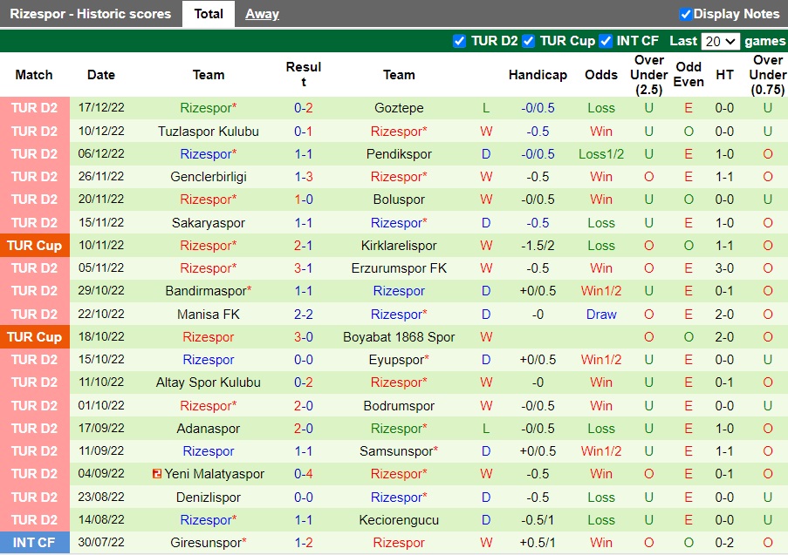Viewport: 788px width, 555px height.
Task: Uncheck the TUR D2 league filter
Action: [x=459, y=41]
